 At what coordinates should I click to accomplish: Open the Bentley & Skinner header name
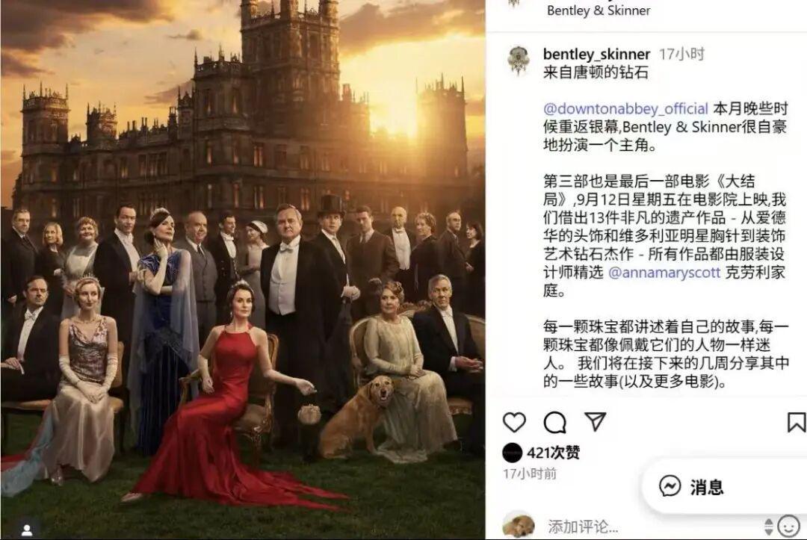599,10
